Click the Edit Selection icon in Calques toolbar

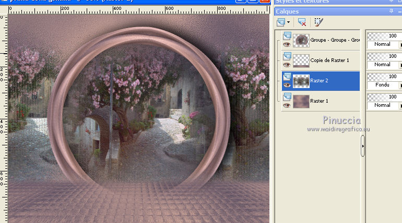(318, 22)
